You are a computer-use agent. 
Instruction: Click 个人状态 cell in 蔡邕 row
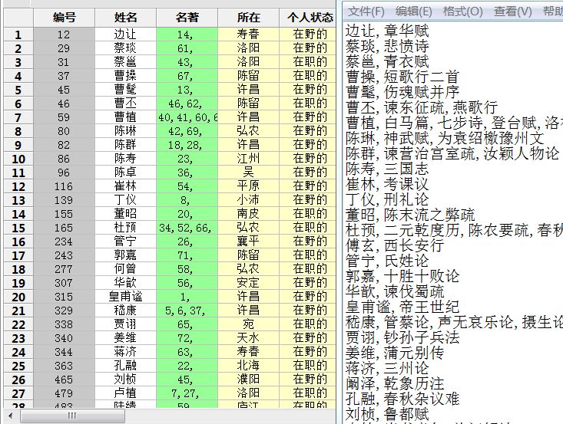(308, 62)
